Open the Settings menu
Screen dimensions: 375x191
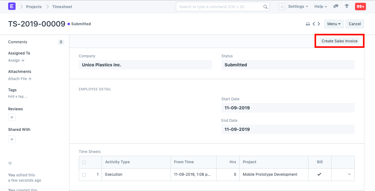[297, 6]
